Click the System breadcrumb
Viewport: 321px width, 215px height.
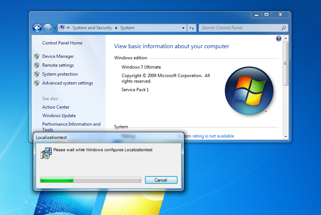click(128, 28)
